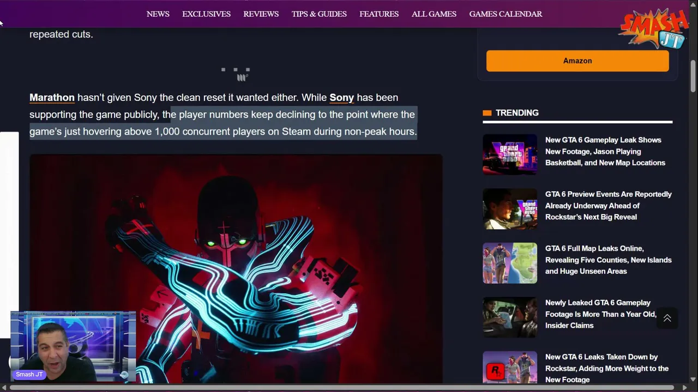Click the vertical scrollbar down arrow
The image size is (698, 392).
pos(693,379)
